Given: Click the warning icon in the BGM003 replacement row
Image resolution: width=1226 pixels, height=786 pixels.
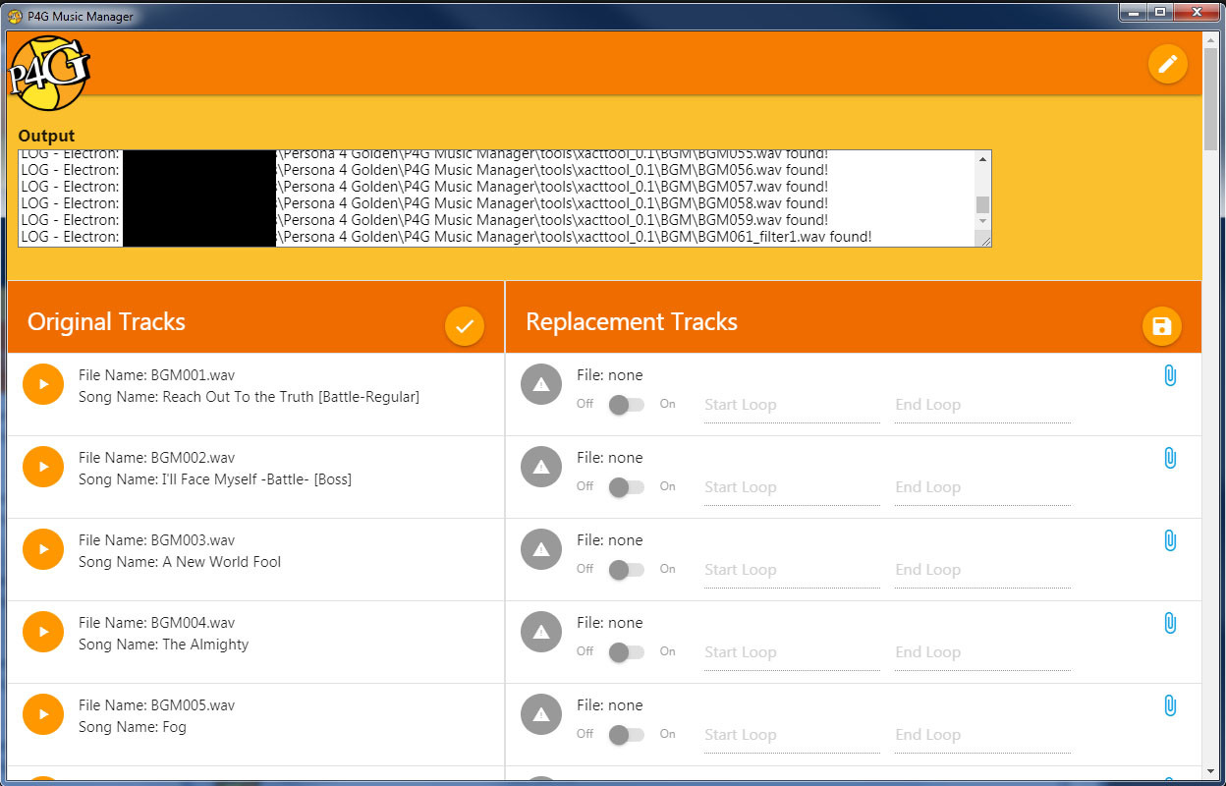Looking at the screenshot, I should point(541,549).
